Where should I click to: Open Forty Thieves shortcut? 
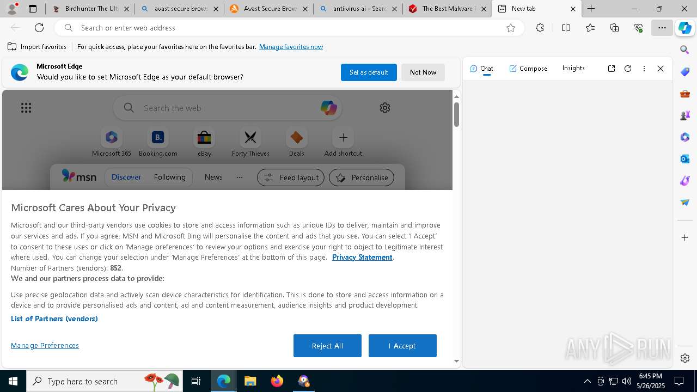250,143
